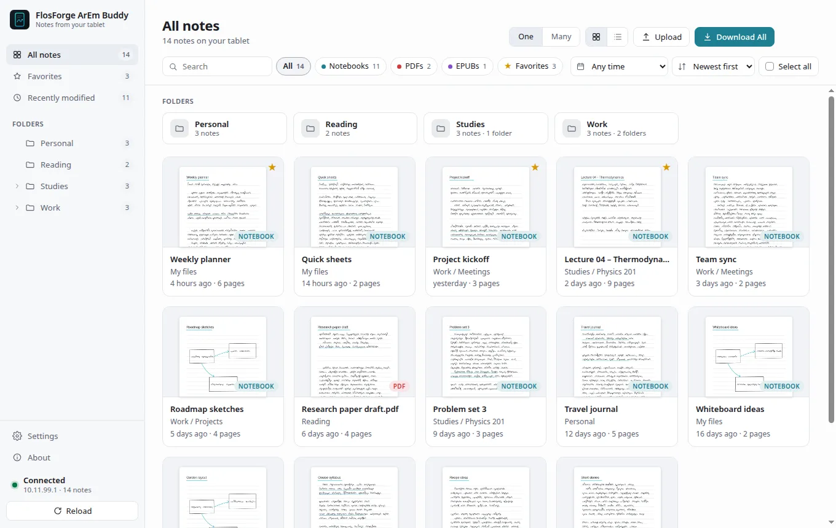Open the Garden layout thumbnail
This screenshot has height=528, width=836.
pyautogui.click(x=223, y=492)
